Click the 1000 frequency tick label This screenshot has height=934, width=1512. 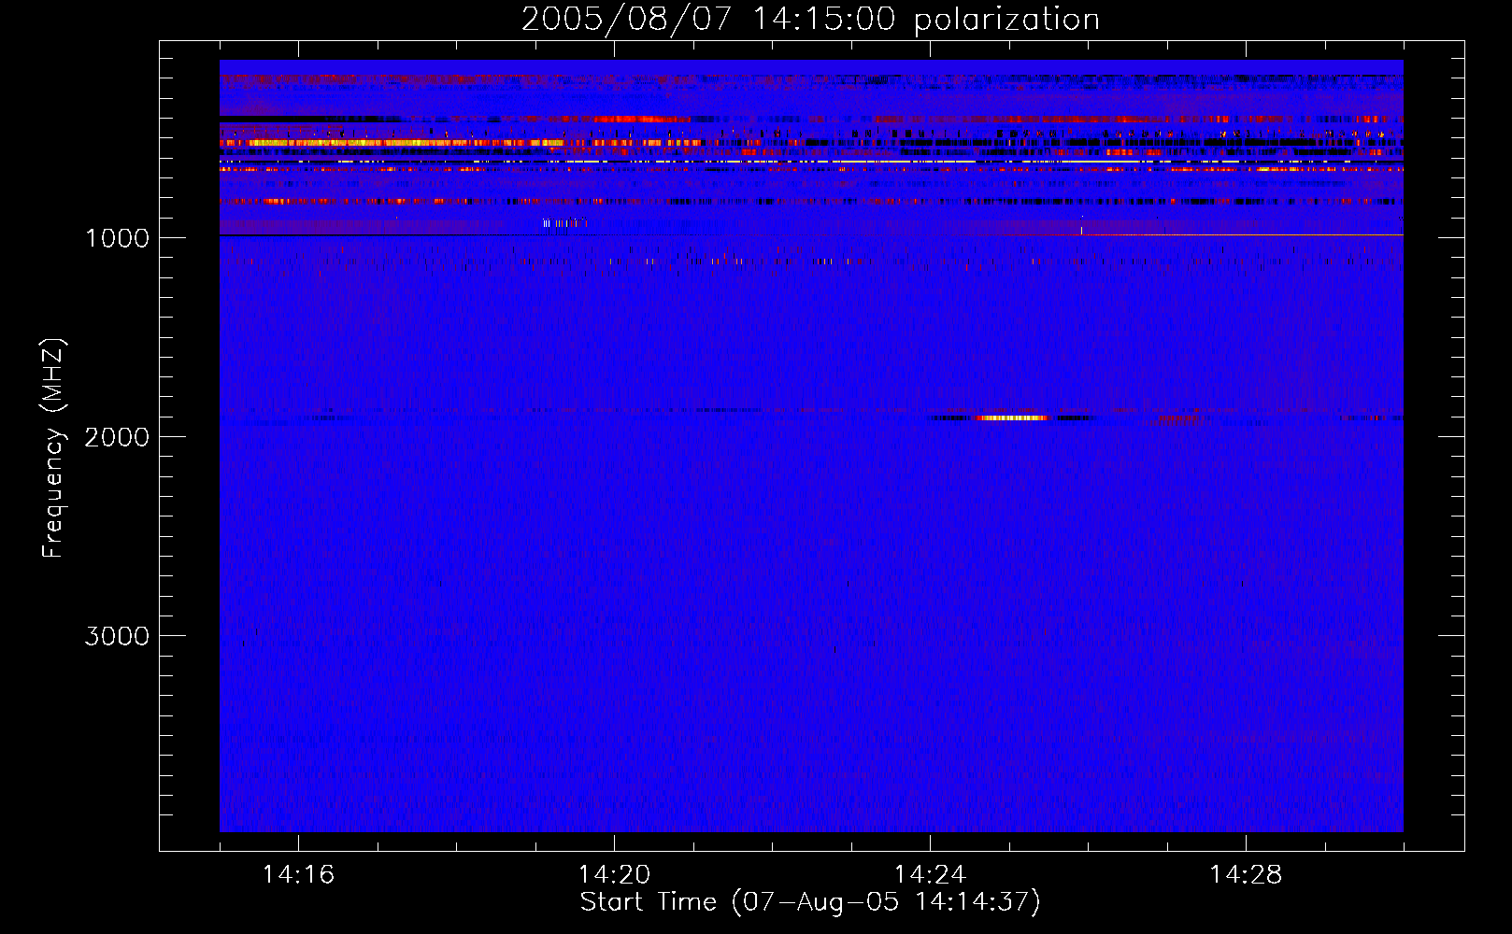[x=117, y=238]
